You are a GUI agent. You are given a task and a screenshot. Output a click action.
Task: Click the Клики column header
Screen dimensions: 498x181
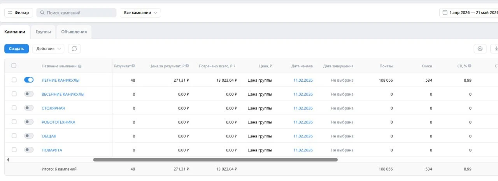click(x=426, y=66)
